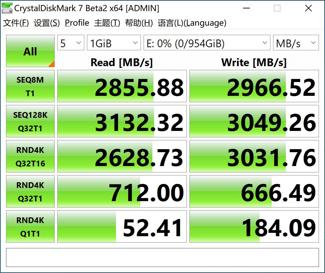Screen dimensions: 325x273
Task: Click the SEQ8M read result 2855.88
Action: point(122,86)
